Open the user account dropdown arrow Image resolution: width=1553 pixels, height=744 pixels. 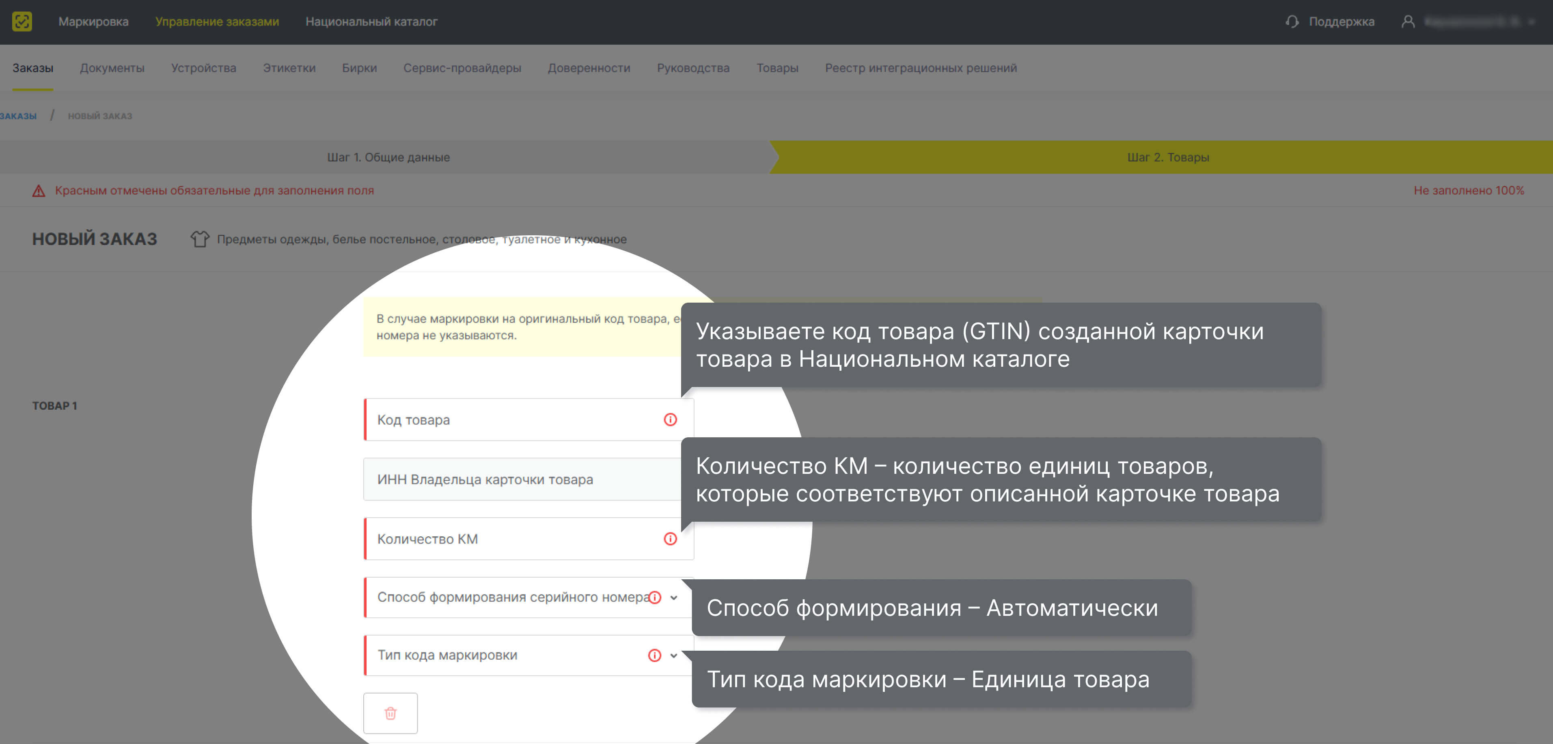pos(1532,22)
